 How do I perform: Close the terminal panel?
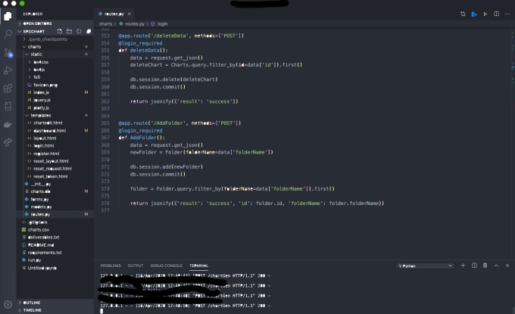[507, 266]
